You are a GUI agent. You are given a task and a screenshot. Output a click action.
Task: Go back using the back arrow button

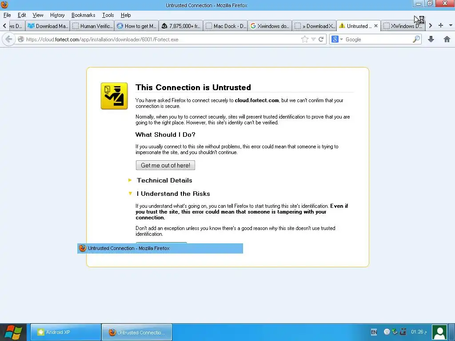(9, 39)
